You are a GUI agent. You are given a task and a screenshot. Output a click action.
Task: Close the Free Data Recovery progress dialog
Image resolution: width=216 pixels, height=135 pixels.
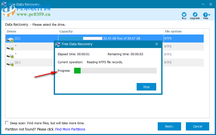coord(157,44)
